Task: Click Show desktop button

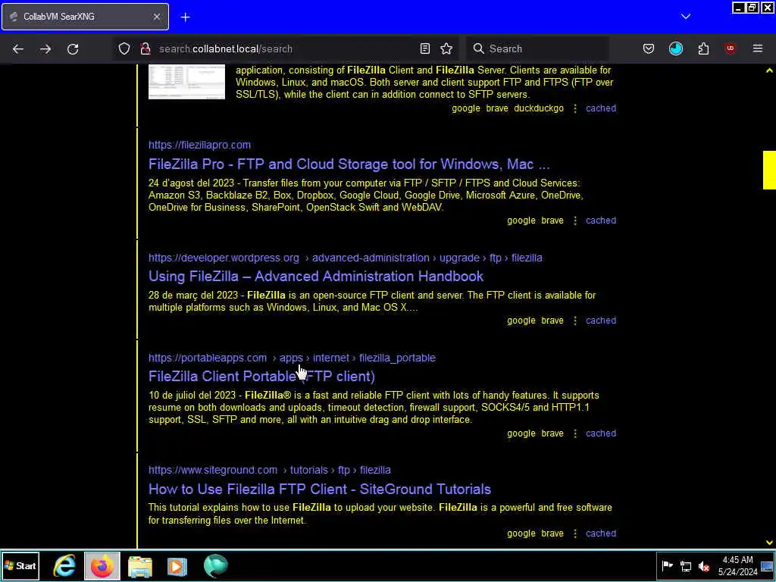Action: (x=767, y=566)
